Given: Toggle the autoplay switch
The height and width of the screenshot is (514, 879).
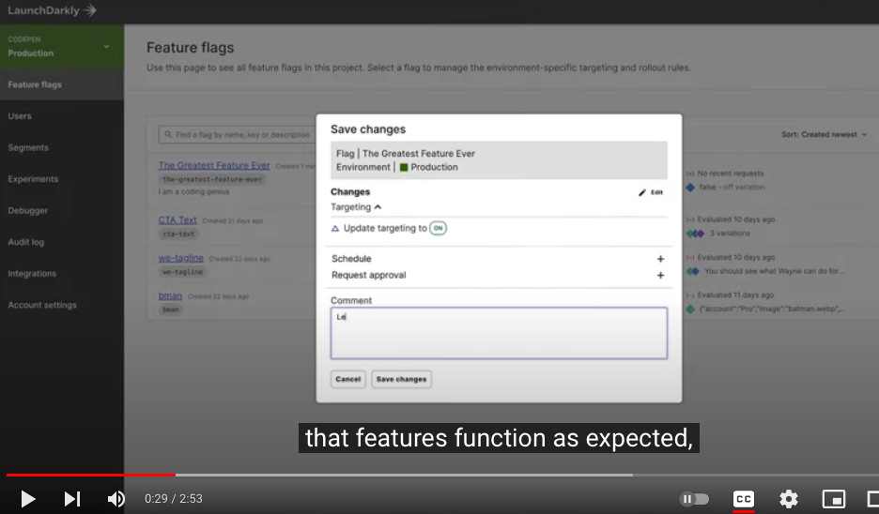Looking at the screenshot, I should tap(694, 498).
